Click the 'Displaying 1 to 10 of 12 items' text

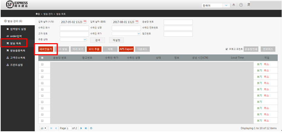[258, 128]
